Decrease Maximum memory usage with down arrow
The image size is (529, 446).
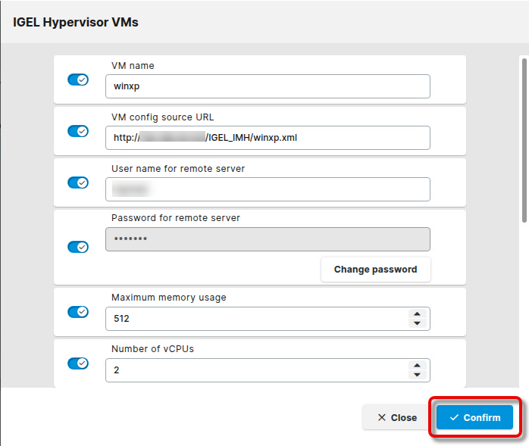416,323
